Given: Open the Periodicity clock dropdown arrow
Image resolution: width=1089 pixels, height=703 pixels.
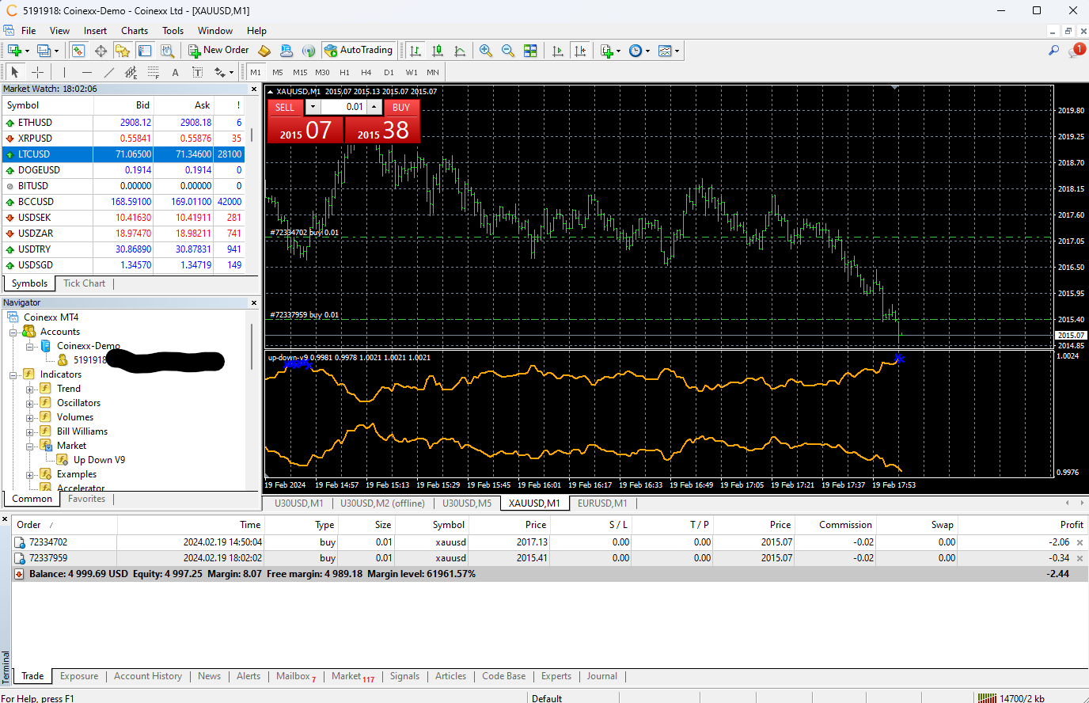Looking at the screenshot, I should [647, 51].
